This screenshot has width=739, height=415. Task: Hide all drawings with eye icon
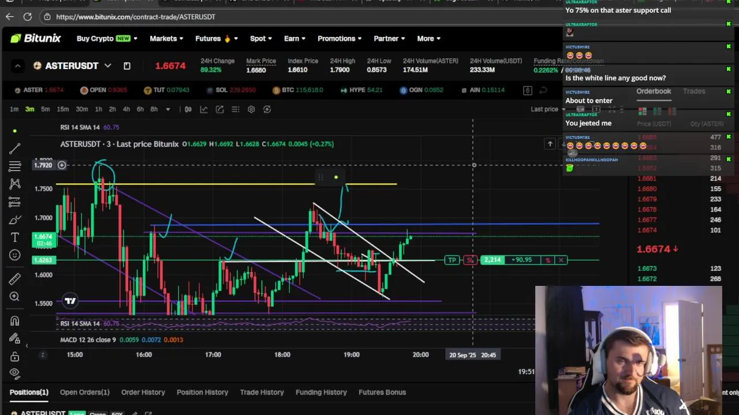tap(15, 373)
